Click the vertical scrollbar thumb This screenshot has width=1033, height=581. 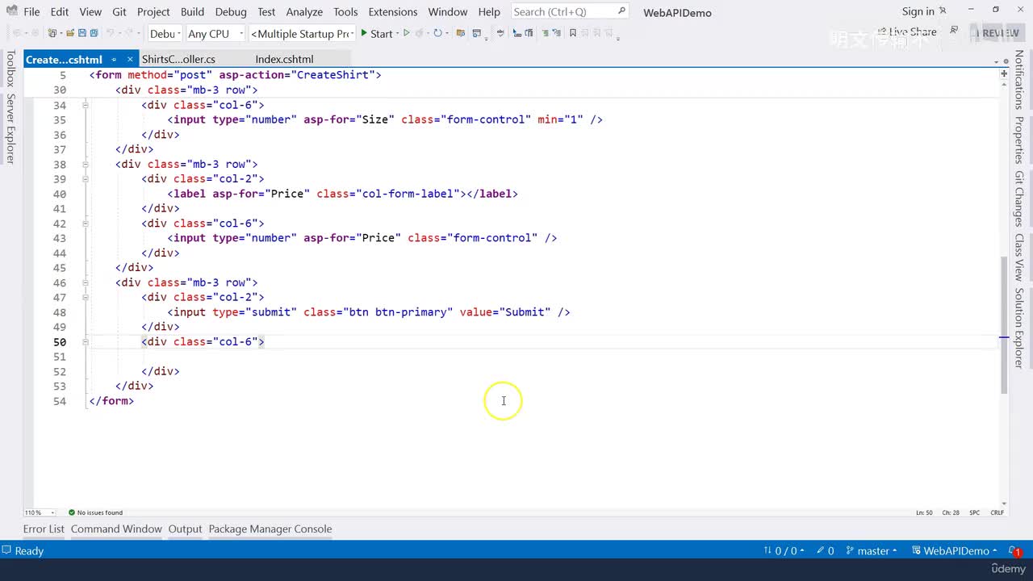tap(1004, 324)
